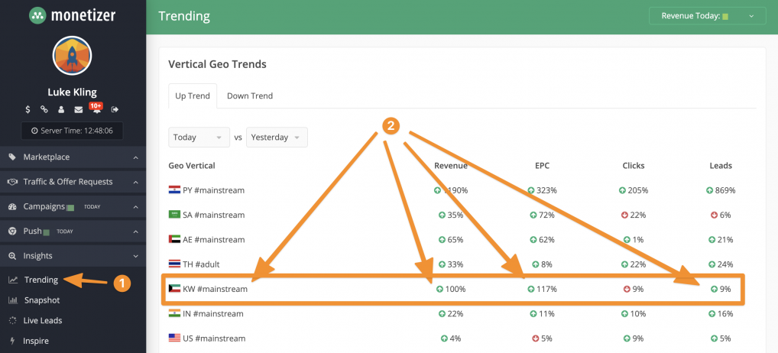
Task: Open the rocket profile avatar
Action: coord(72,56)
